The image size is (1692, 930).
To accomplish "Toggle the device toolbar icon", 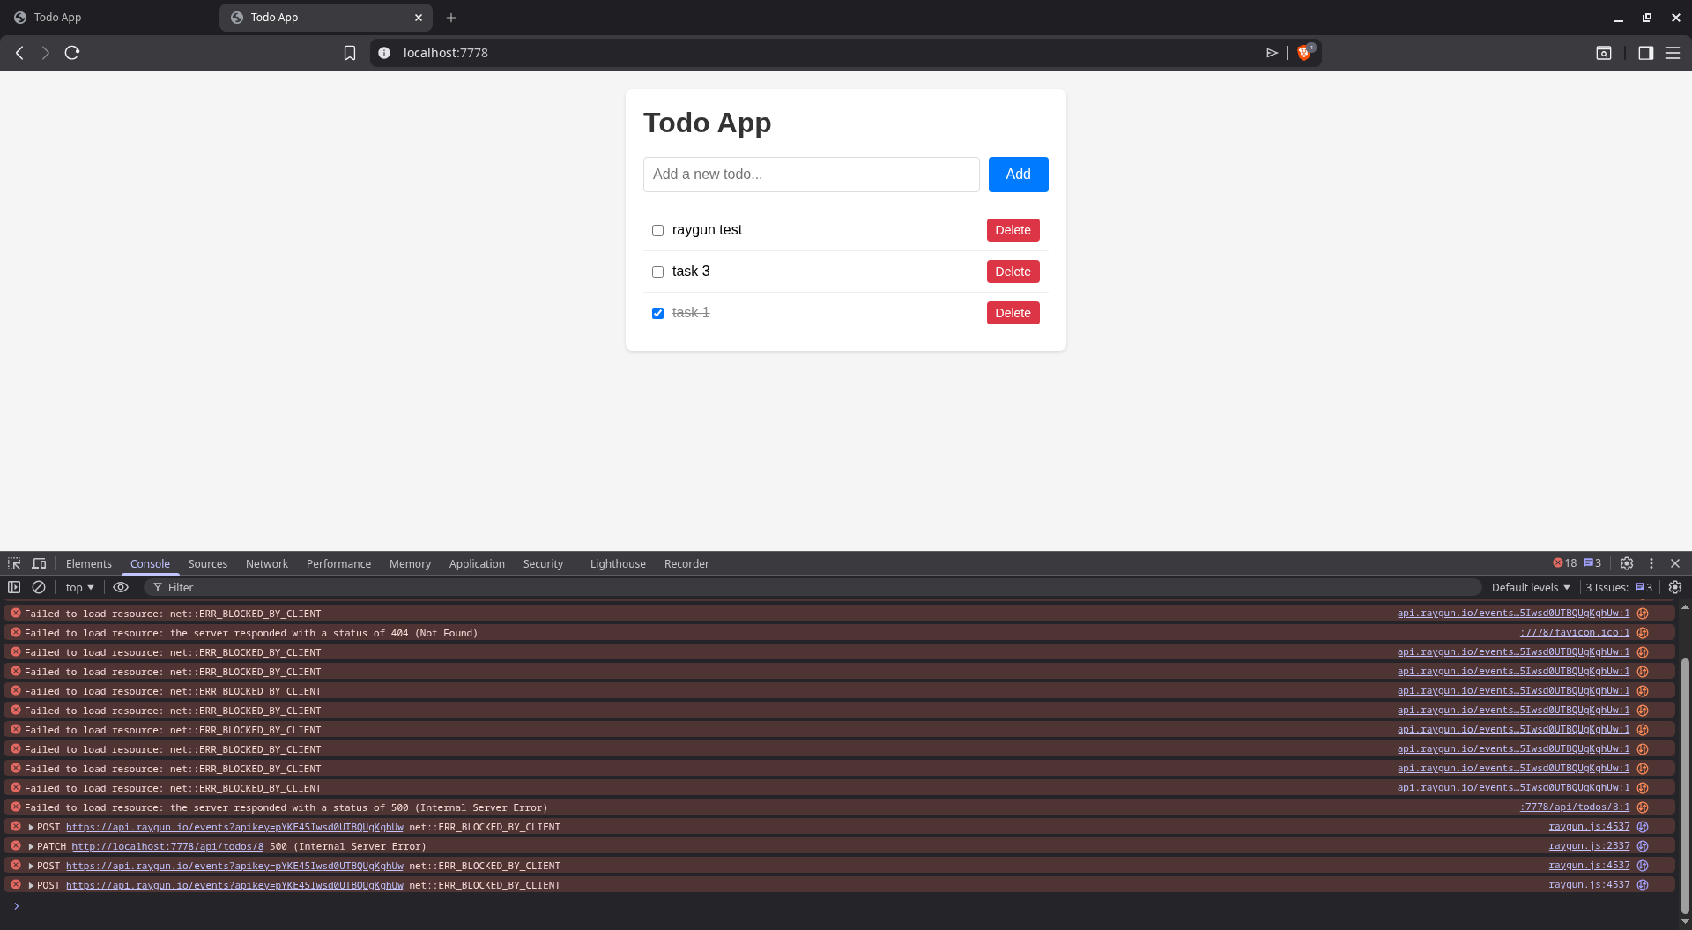I will tap(39, 563).
